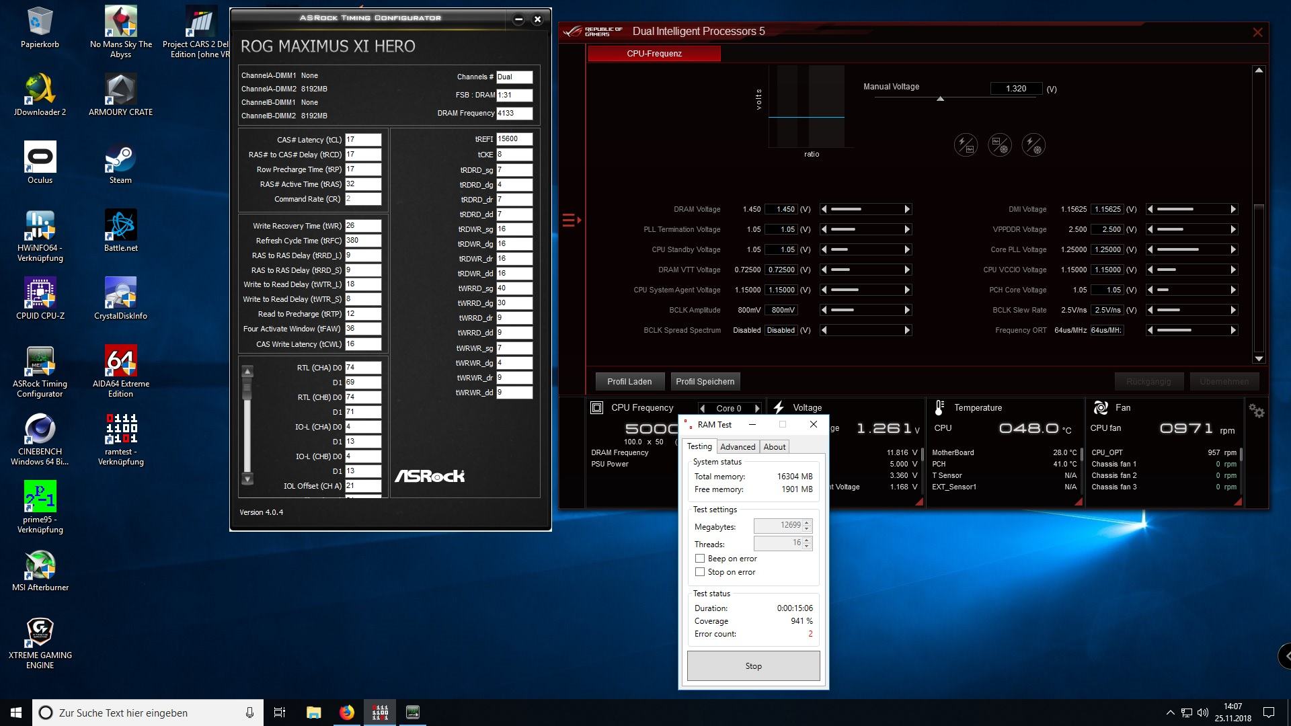This screenshot has height=726, width=1291.
Task: Open the About tab in RAM Test
Action: pos(774,447)
